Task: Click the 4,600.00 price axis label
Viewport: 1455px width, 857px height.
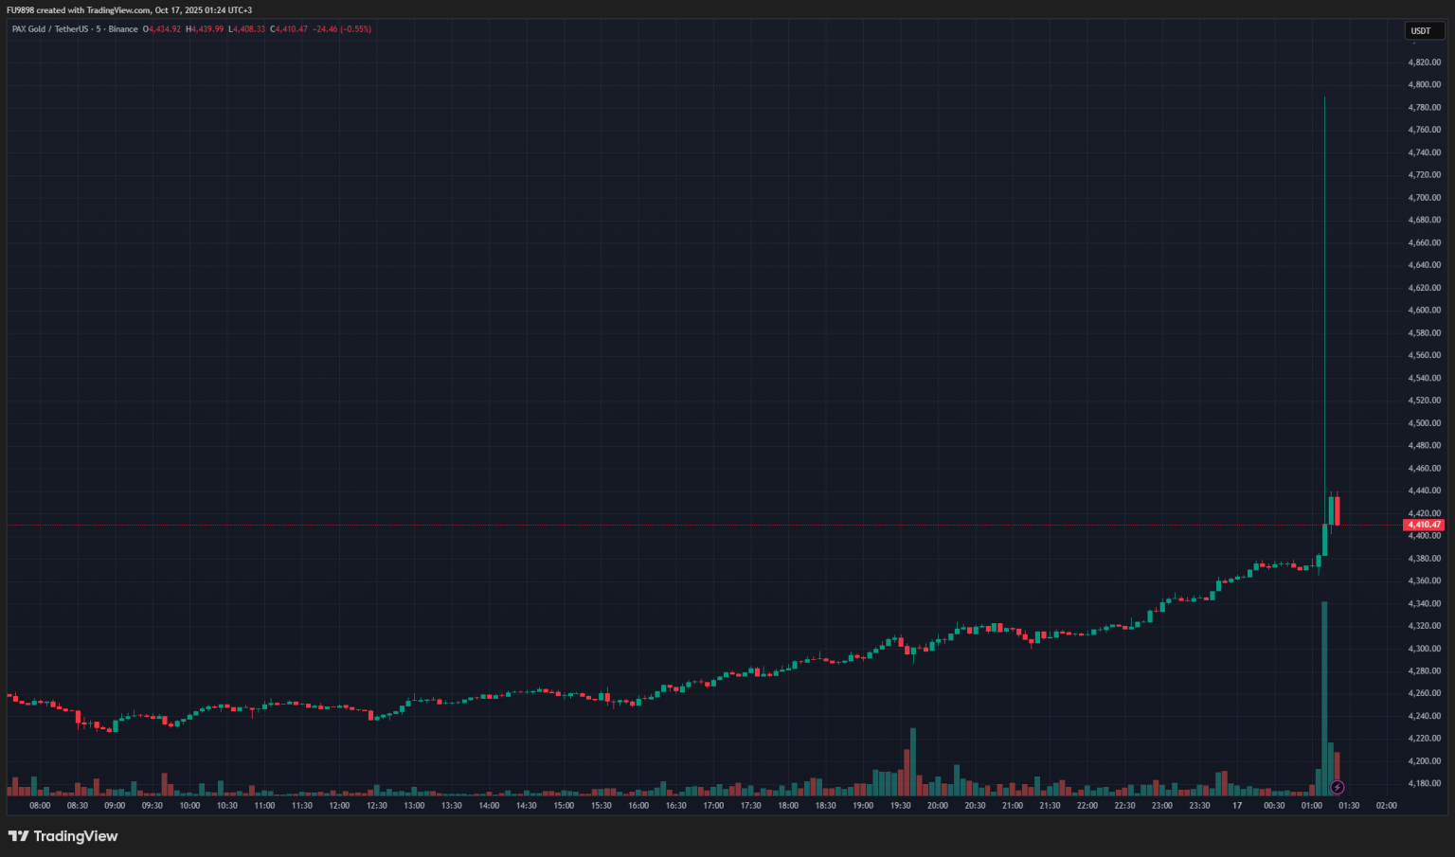Action: [1424, 310]
